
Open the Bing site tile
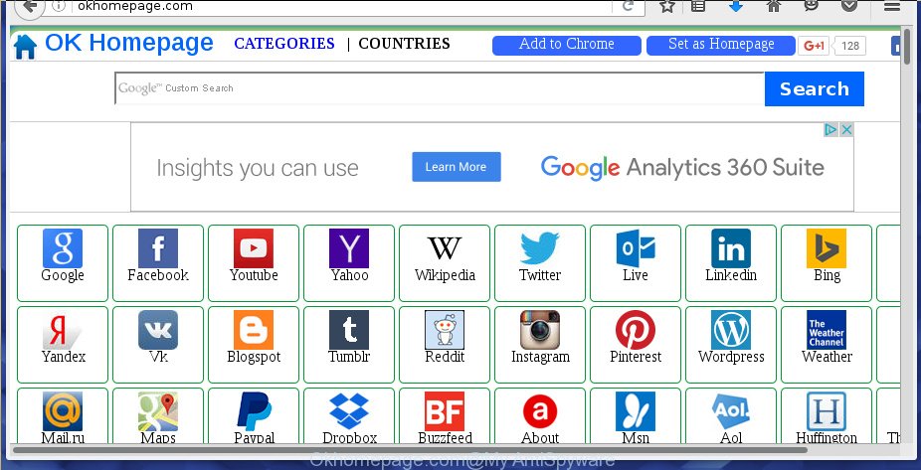(826, 262)
